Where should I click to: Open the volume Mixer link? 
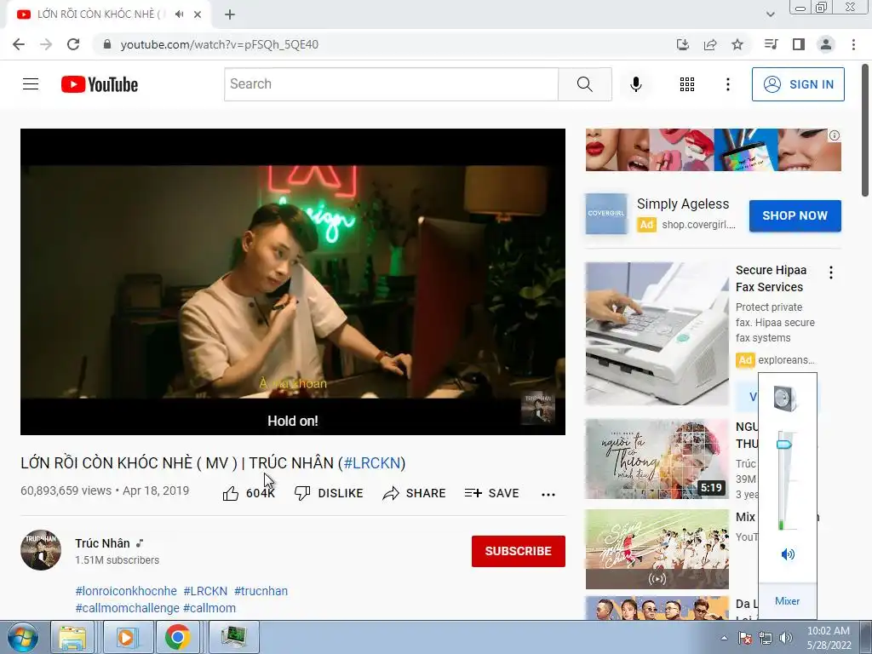point(787,601)
